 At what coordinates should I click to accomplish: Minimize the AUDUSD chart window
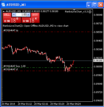[x=89, y=5]
